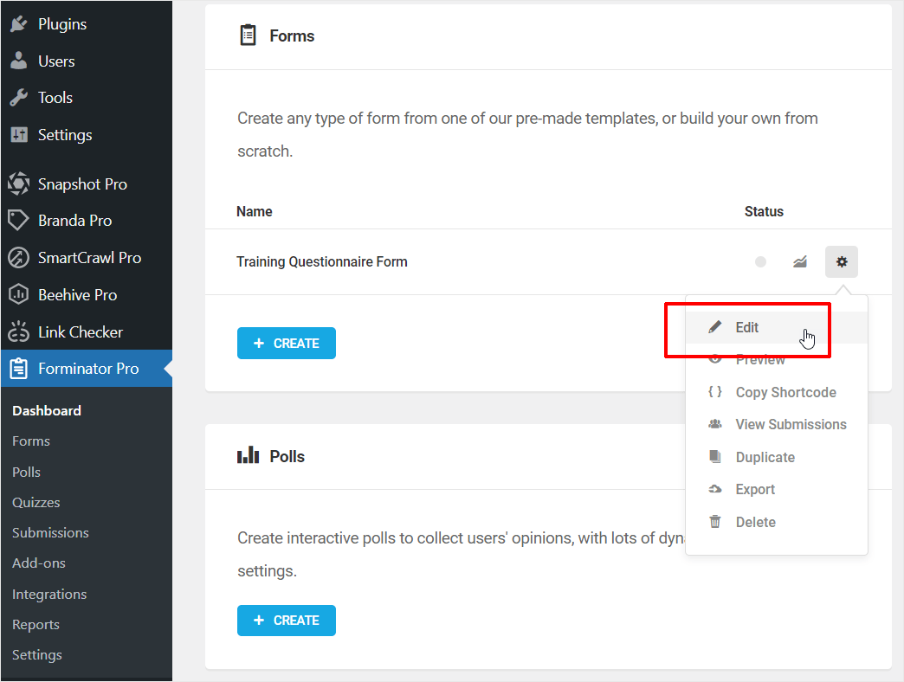Screen dimensions: 904x682
Task: Click the curly braces shortcode icon
Action: tap(715, 392)
